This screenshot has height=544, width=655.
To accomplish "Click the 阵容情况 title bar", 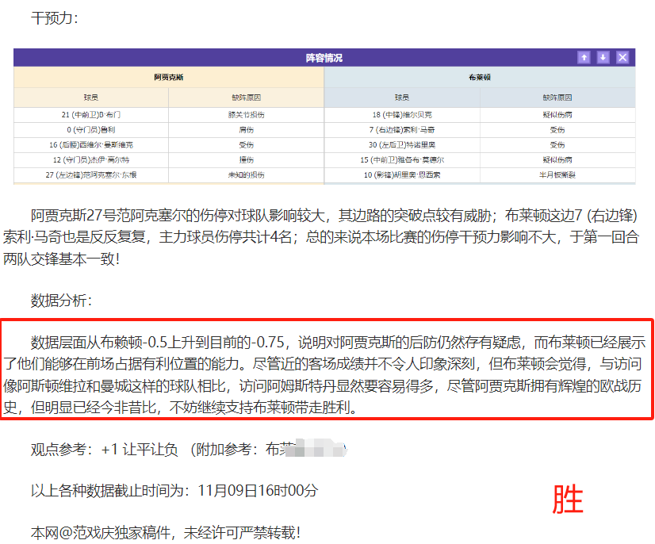I will [x=324, y=58].
